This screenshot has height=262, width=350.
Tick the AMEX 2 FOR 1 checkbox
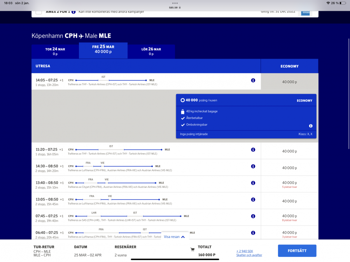(x=39, y=12)
